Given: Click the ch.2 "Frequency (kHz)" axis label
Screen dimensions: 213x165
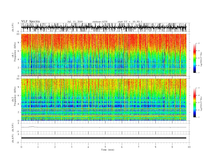Looking at the screenshot, I should [x=15, y=96].
